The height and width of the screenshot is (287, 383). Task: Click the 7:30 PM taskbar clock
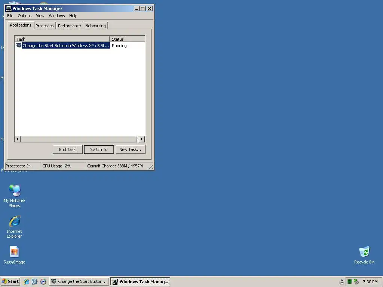pos(370,282)
